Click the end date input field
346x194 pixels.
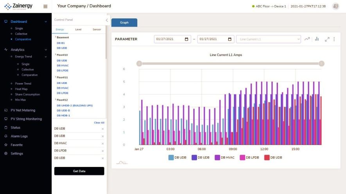pyautogui.click(x=215, y=39)
